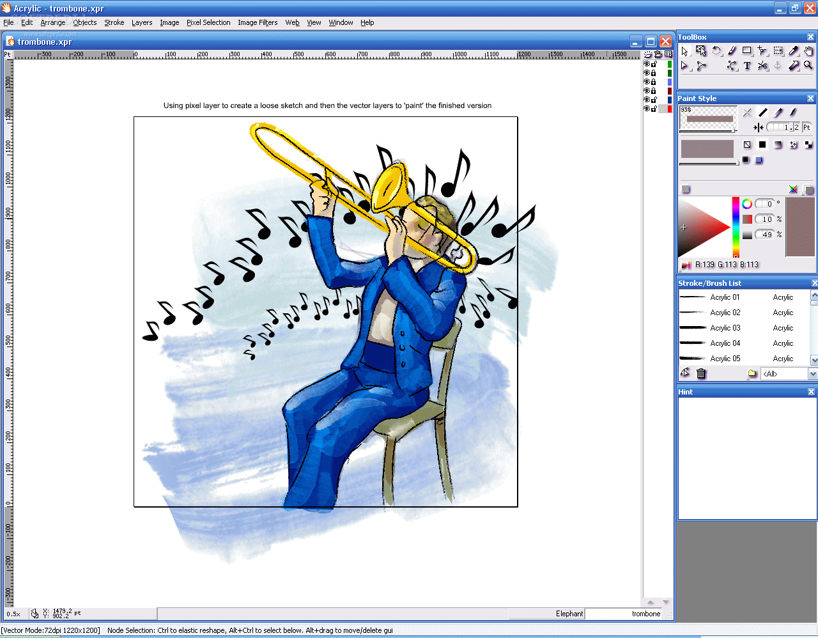Toggle visibility of the bright green layer
Viewport: 818px width, 638px height.
[x=646, y=64]
